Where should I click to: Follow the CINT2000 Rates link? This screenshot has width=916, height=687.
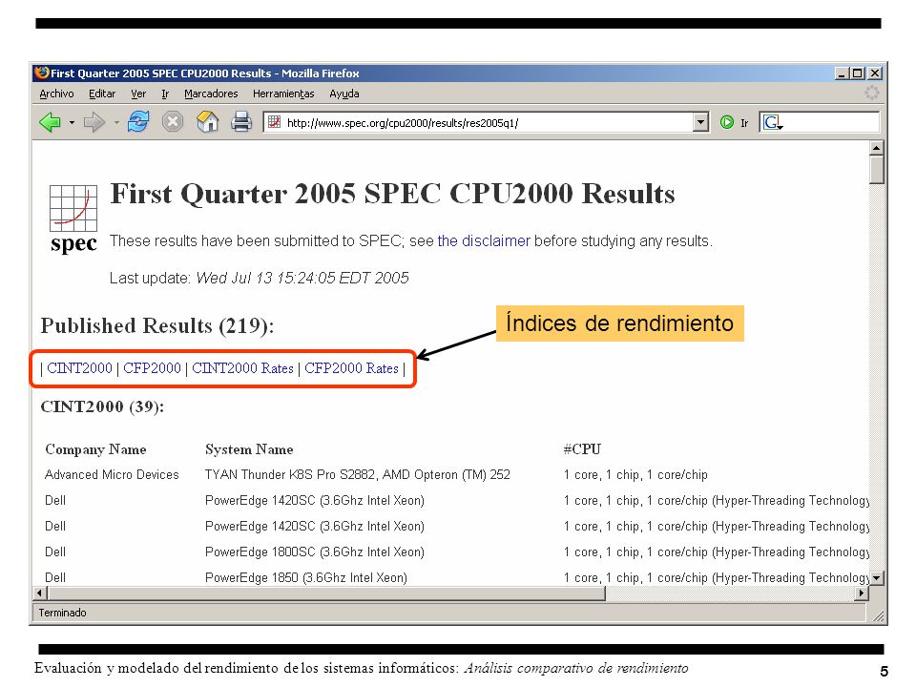pyautogui.click(x=242, y=368)
